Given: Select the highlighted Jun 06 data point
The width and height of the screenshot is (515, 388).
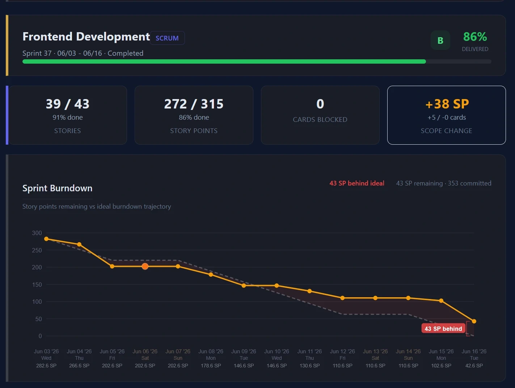Looking at the screenshot, I should 145,266.
